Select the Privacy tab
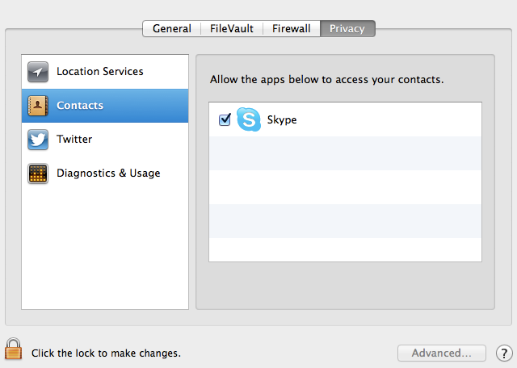 (x=347, y=29)
